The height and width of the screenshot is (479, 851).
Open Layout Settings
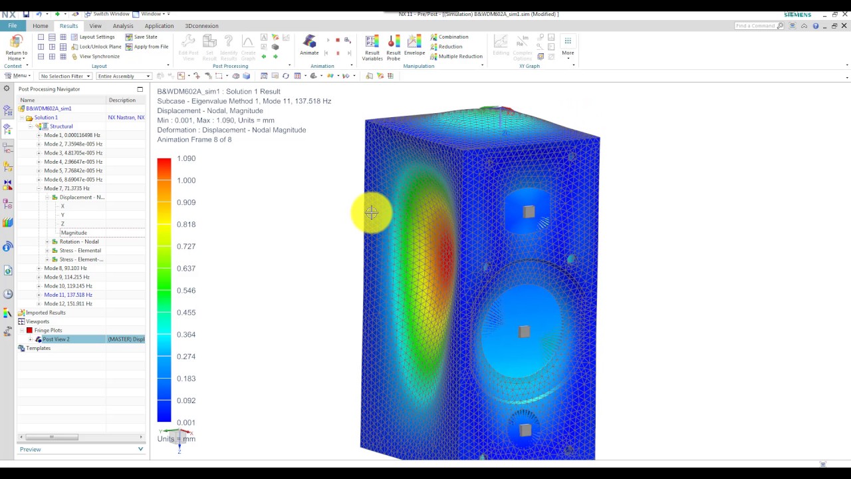(92, 37)
